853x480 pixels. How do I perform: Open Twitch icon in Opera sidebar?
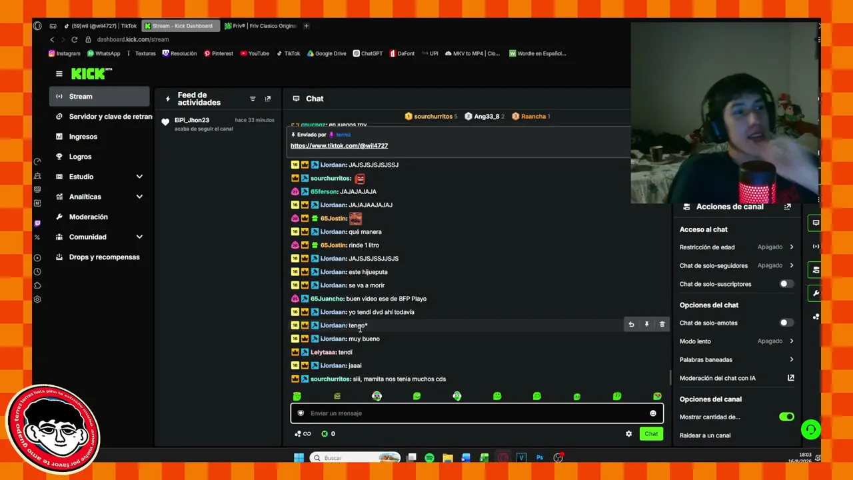pos(37,223)
